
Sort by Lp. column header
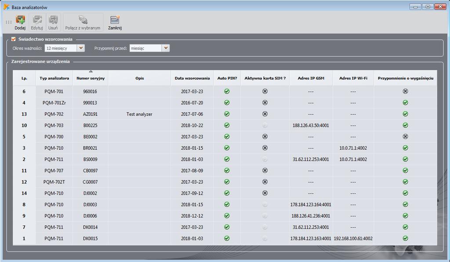(x=24, y=78)
